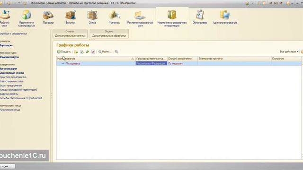Open the Маркетинг и планирование section
The width and height of the screenshot is (303, 170).
pos(27,18)
